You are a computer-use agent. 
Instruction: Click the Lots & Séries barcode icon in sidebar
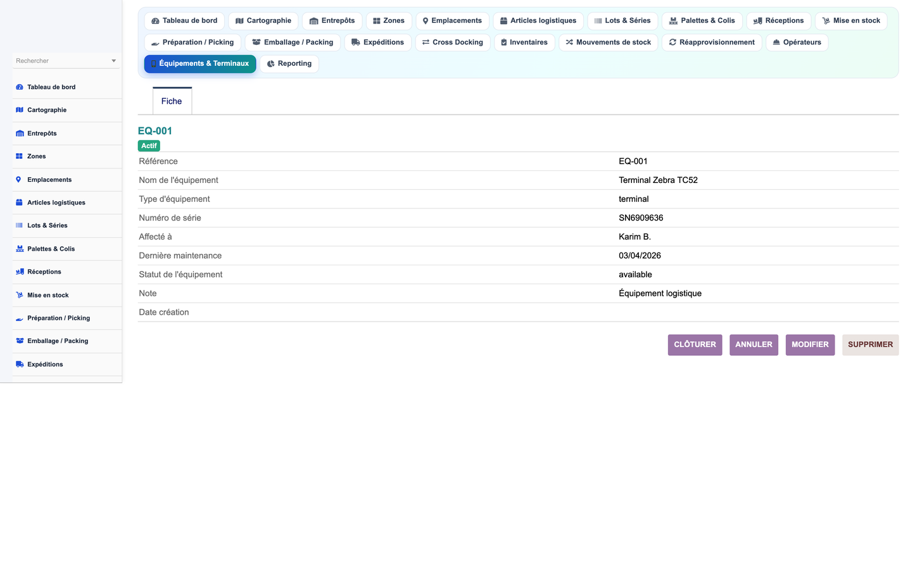[20, 225]
